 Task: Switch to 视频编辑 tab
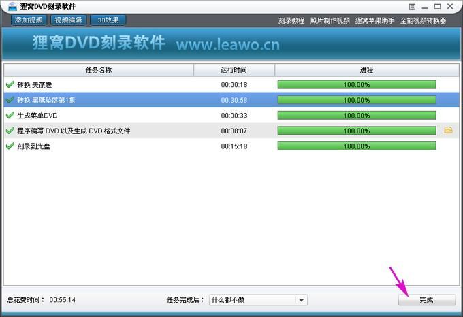click(x=68, y=20)
